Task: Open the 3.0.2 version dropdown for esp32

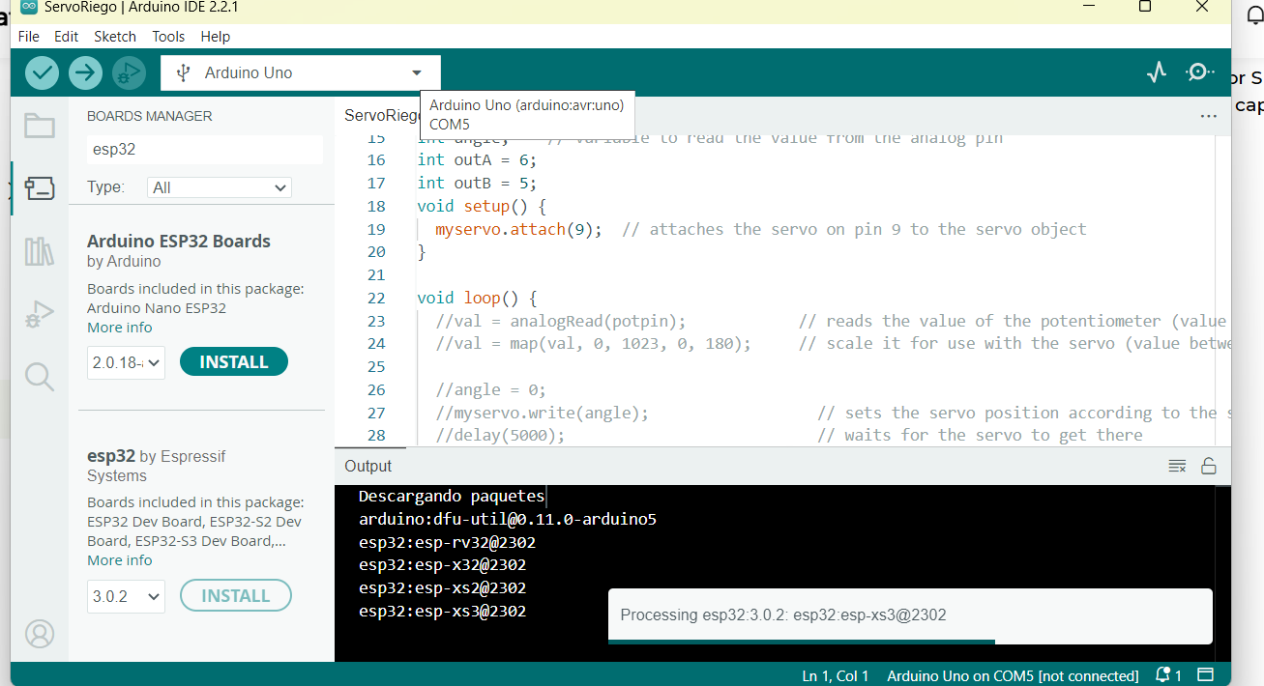Action: pyautogui.click(x=126, y=596)
